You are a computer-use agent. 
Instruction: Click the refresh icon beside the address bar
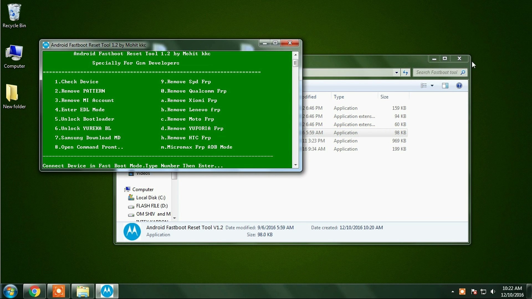tap(406, 73)
